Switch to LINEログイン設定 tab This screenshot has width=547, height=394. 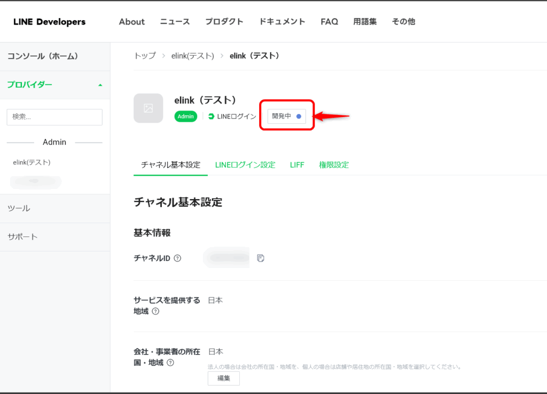(245, 165)
